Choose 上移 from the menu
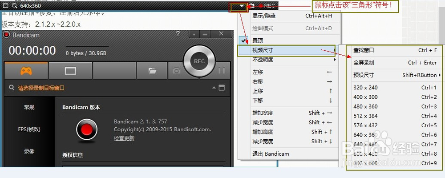 (x=289, y=91)
